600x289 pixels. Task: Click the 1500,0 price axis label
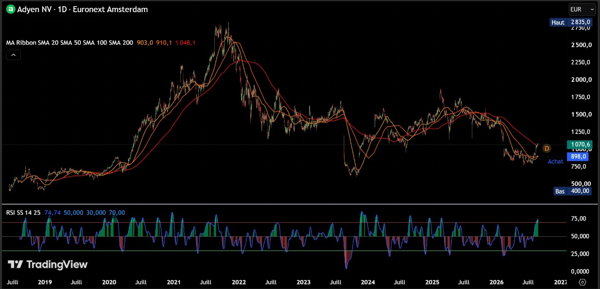click(580, 114)
